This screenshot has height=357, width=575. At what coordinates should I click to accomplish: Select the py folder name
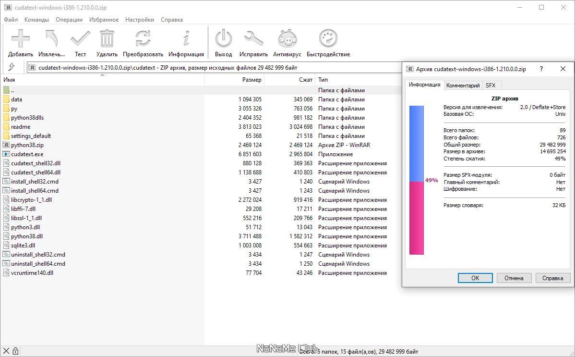click(14, 109)
